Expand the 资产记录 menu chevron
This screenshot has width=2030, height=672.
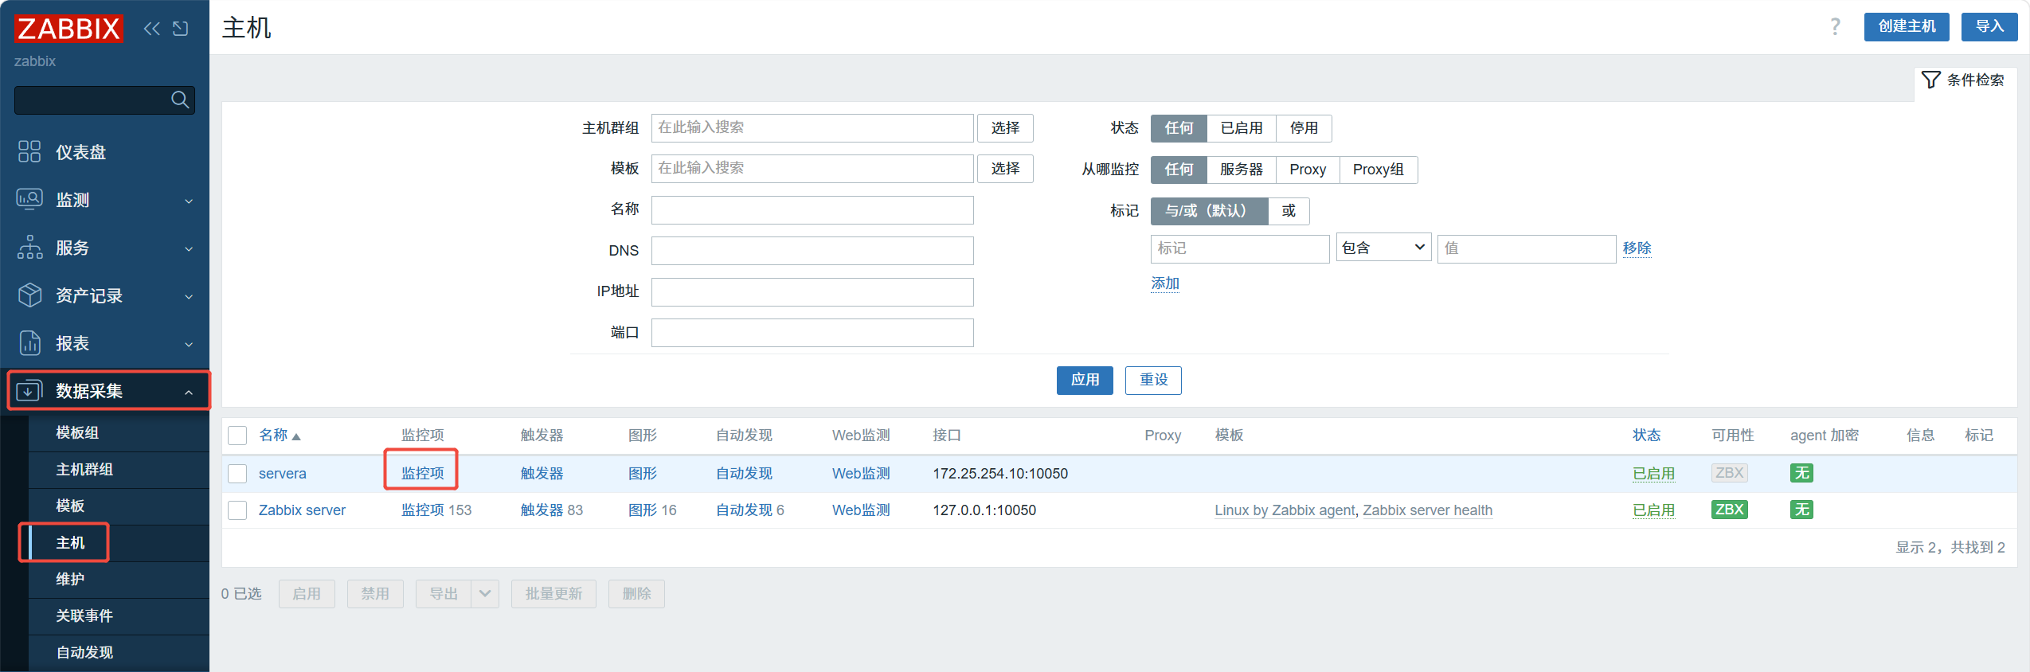pyautogui.click(x=189, y=296)
